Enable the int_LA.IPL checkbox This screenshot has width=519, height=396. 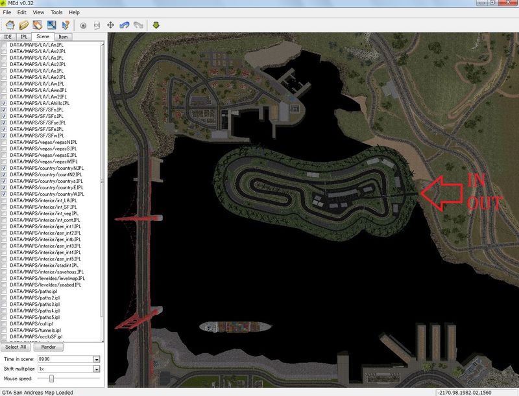pos(4,200)
